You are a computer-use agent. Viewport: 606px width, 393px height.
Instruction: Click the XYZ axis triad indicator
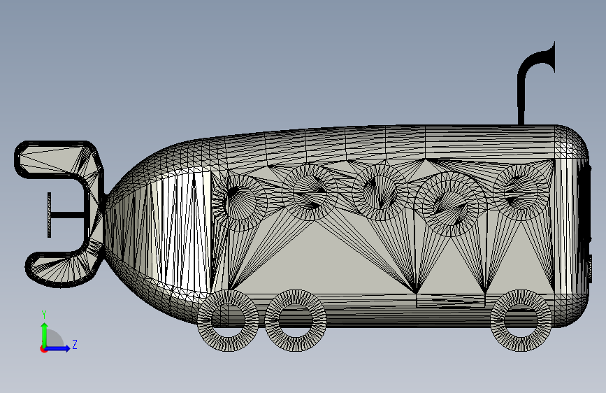[58, 331]
